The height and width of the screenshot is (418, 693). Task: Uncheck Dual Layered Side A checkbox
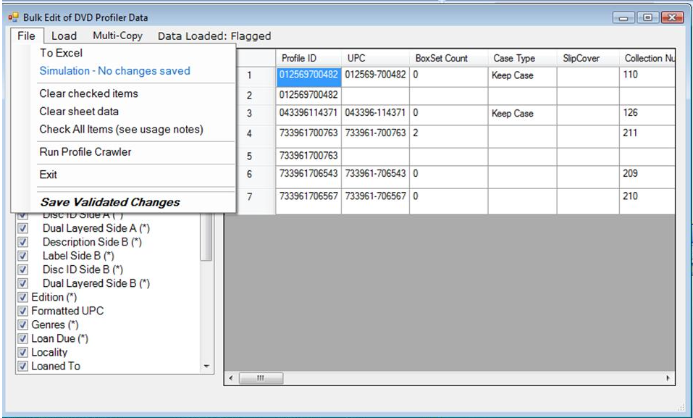click(x=22, y=228)
